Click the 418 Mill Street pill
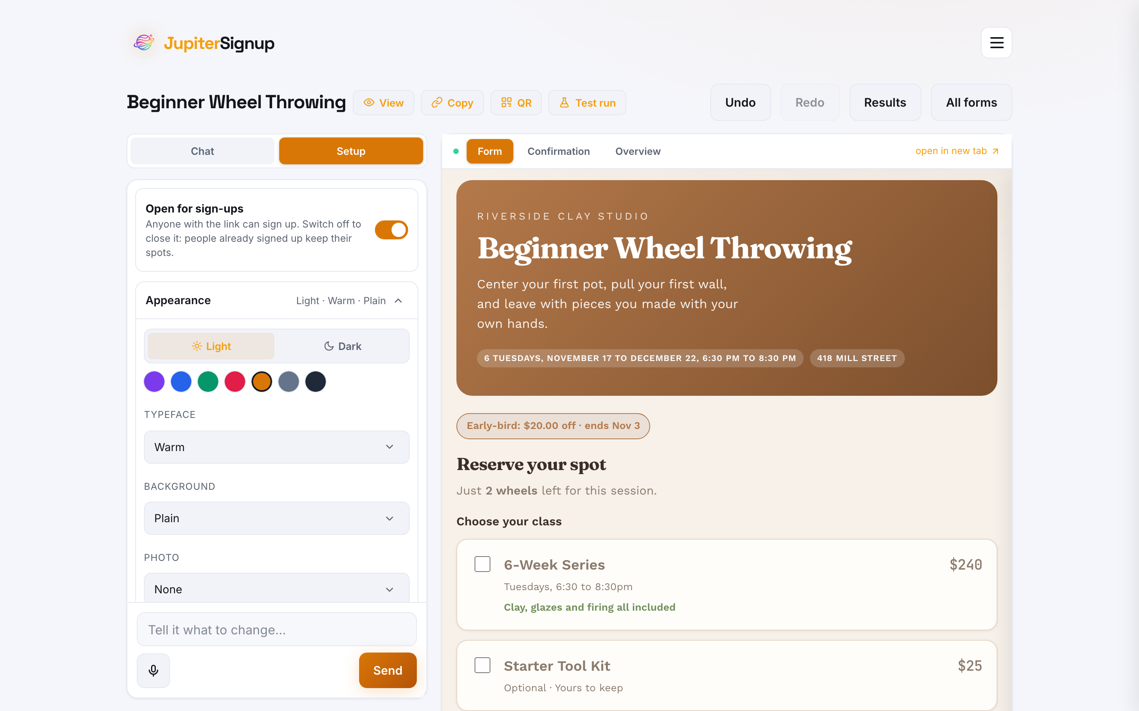This screenshot has height=711, width=1139. point(857,358)
